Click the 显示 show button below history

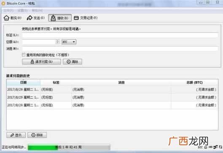pyautogui.click(x=16, y=135)
